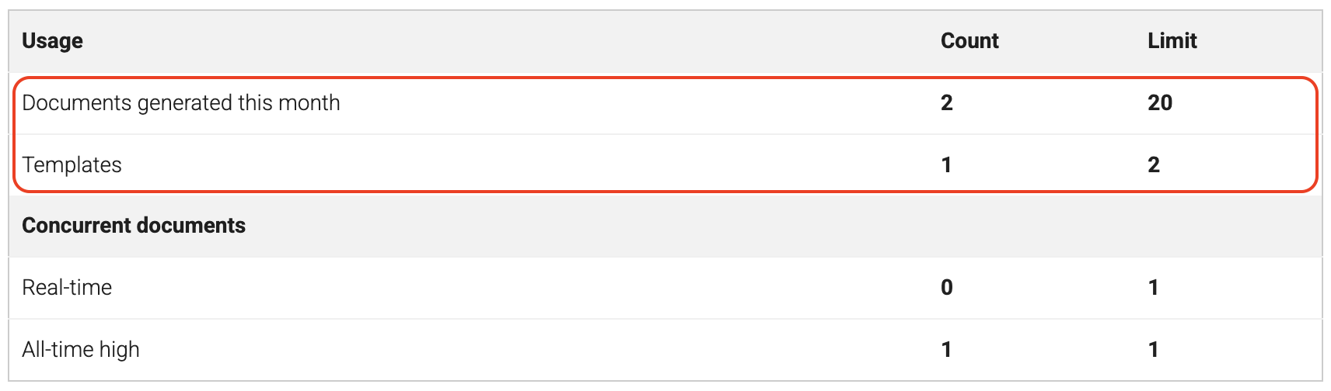Click the Templates limit value 2
The height and width of the screenshot is (391, 1331).
click(1154, 165)
